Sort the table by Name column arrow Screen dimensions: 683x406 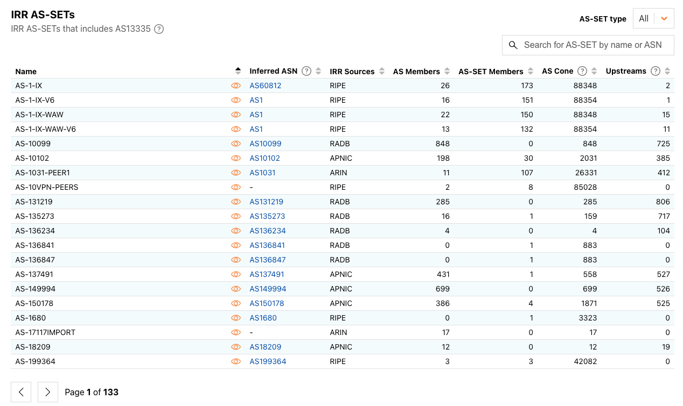238,71
